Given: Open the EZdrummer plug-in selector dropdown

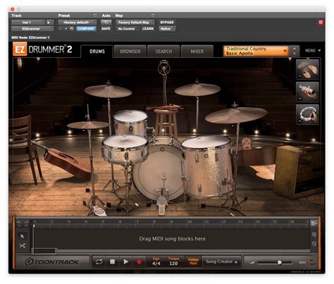Looking at the screenshot, I should (32, 29).
